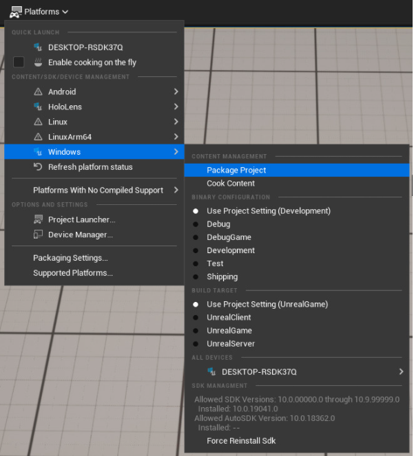
Task: Click the Android warning triangle icon
Action: point(38,92)
